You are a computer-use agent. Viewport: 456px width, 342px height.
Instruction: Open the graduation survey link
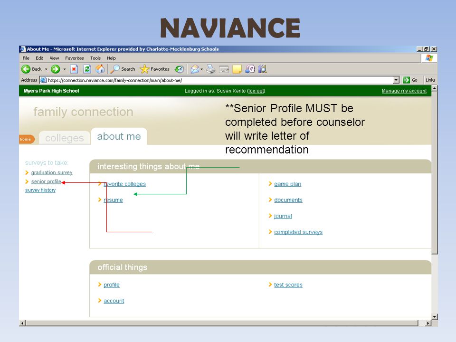[x=52, y=172]
